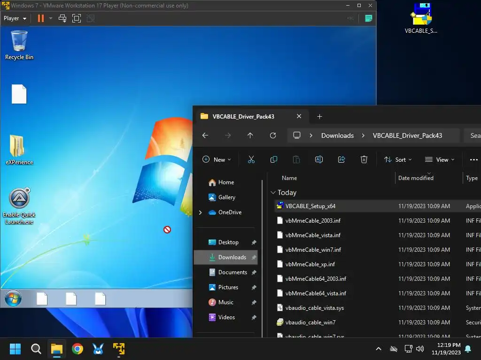
Task: Click the third blank icon on Windows 7 taskbar
Action: [101, 299]
